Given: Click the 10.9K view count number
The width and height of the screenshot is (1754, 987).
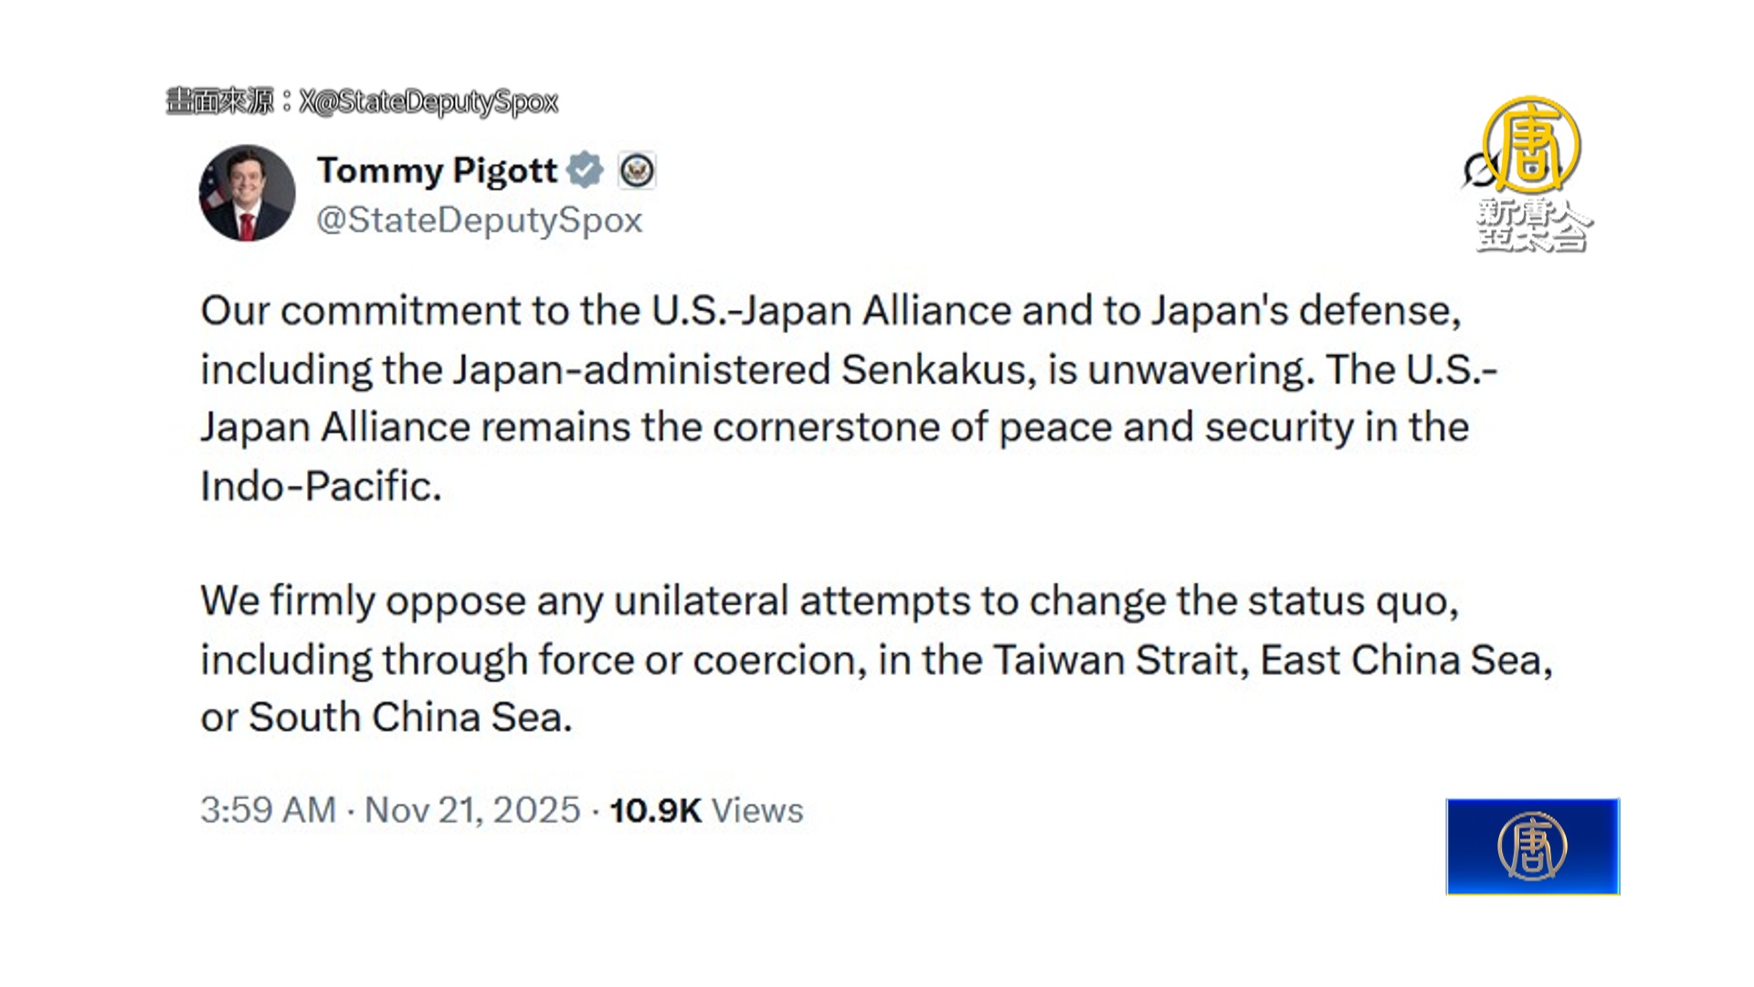Looking at the screenshot, I should coord(655,811).
